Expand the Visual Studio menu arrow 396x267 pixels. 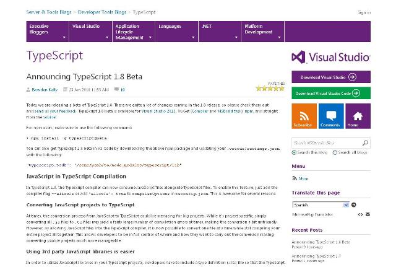coord(107,37)
